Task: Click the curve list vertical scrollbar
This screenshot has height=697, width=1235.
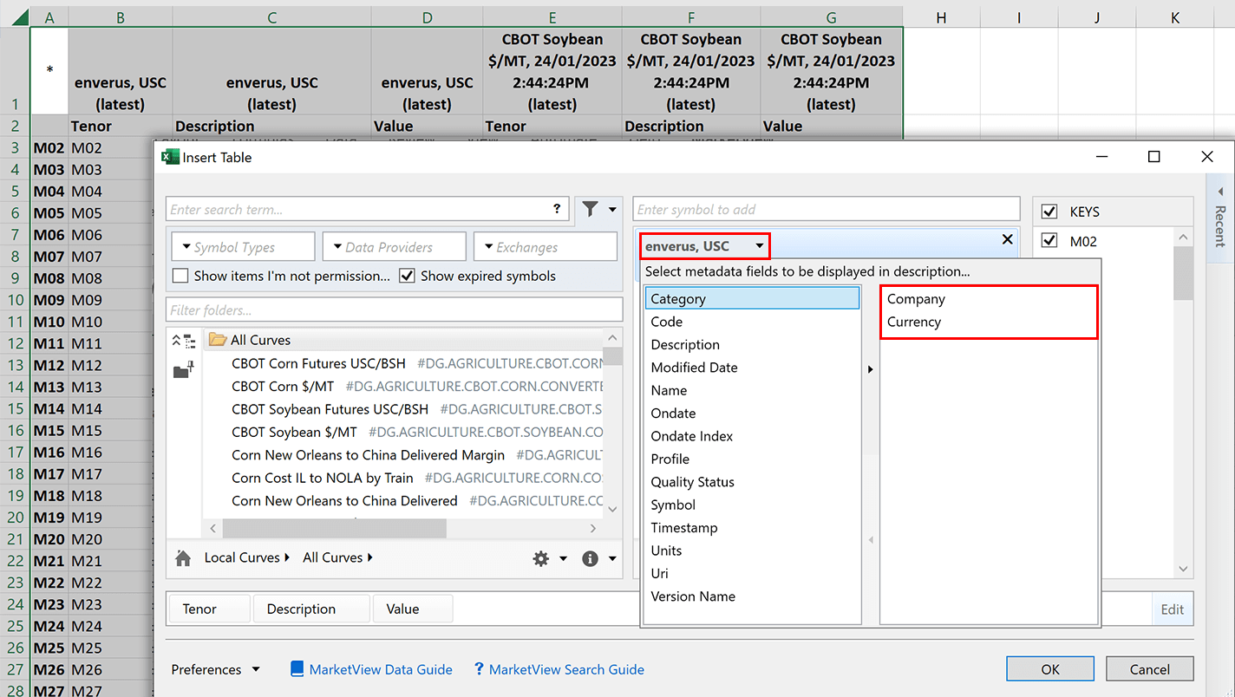Action: coord(613,356)
